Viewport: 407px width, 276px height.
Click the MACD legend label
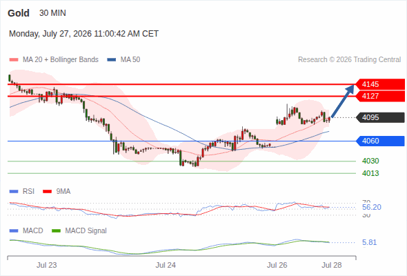[x=33, y=231]
